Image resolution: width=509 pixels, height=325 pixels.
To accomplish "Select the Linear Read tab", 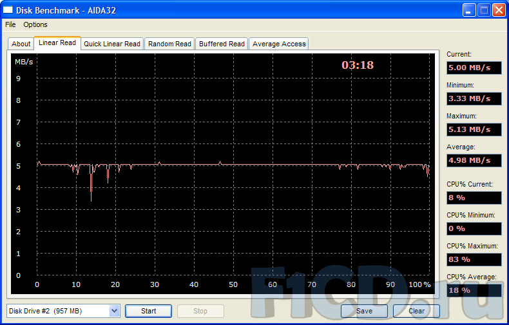I will [57, 43].
